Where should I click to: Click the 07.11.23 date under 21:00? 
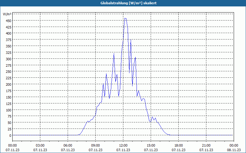[206, 150]
